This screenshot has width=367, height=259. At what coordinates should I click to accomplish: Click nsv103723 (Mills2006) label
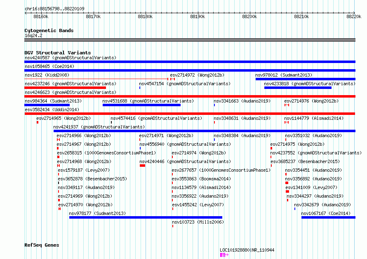pos(198,222)
